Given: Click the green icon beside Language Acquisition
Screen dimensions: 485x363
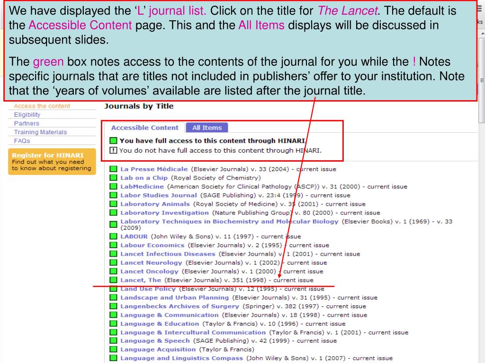Looking at the screenshot, I should click(114, 349).
